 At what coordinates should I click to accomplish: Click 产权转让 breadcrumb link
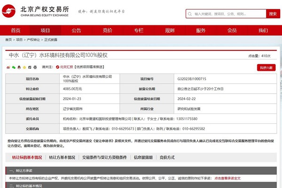[x=33, y=40]
